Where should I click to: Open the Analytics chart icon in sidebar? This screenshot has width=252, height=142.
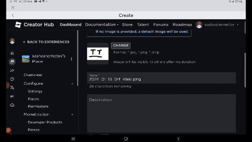click(12, 70)
